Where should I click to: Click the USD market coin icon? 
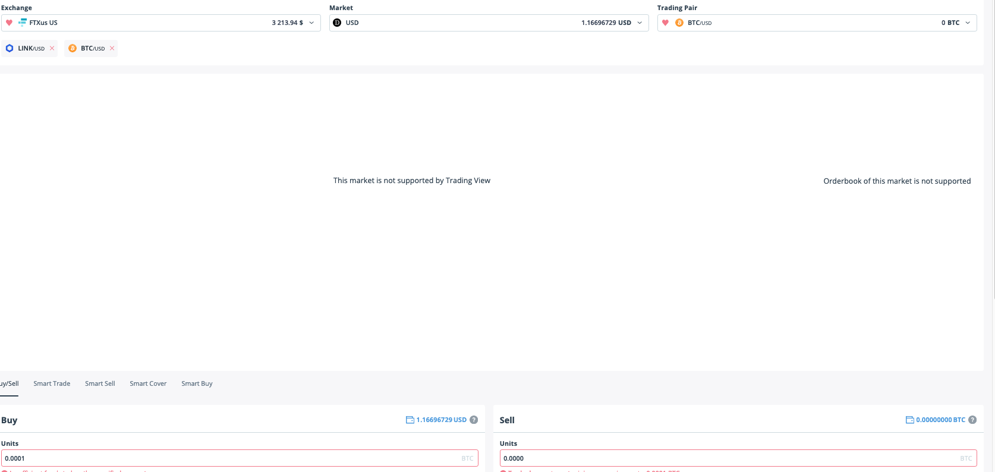(x=337, y=23)
